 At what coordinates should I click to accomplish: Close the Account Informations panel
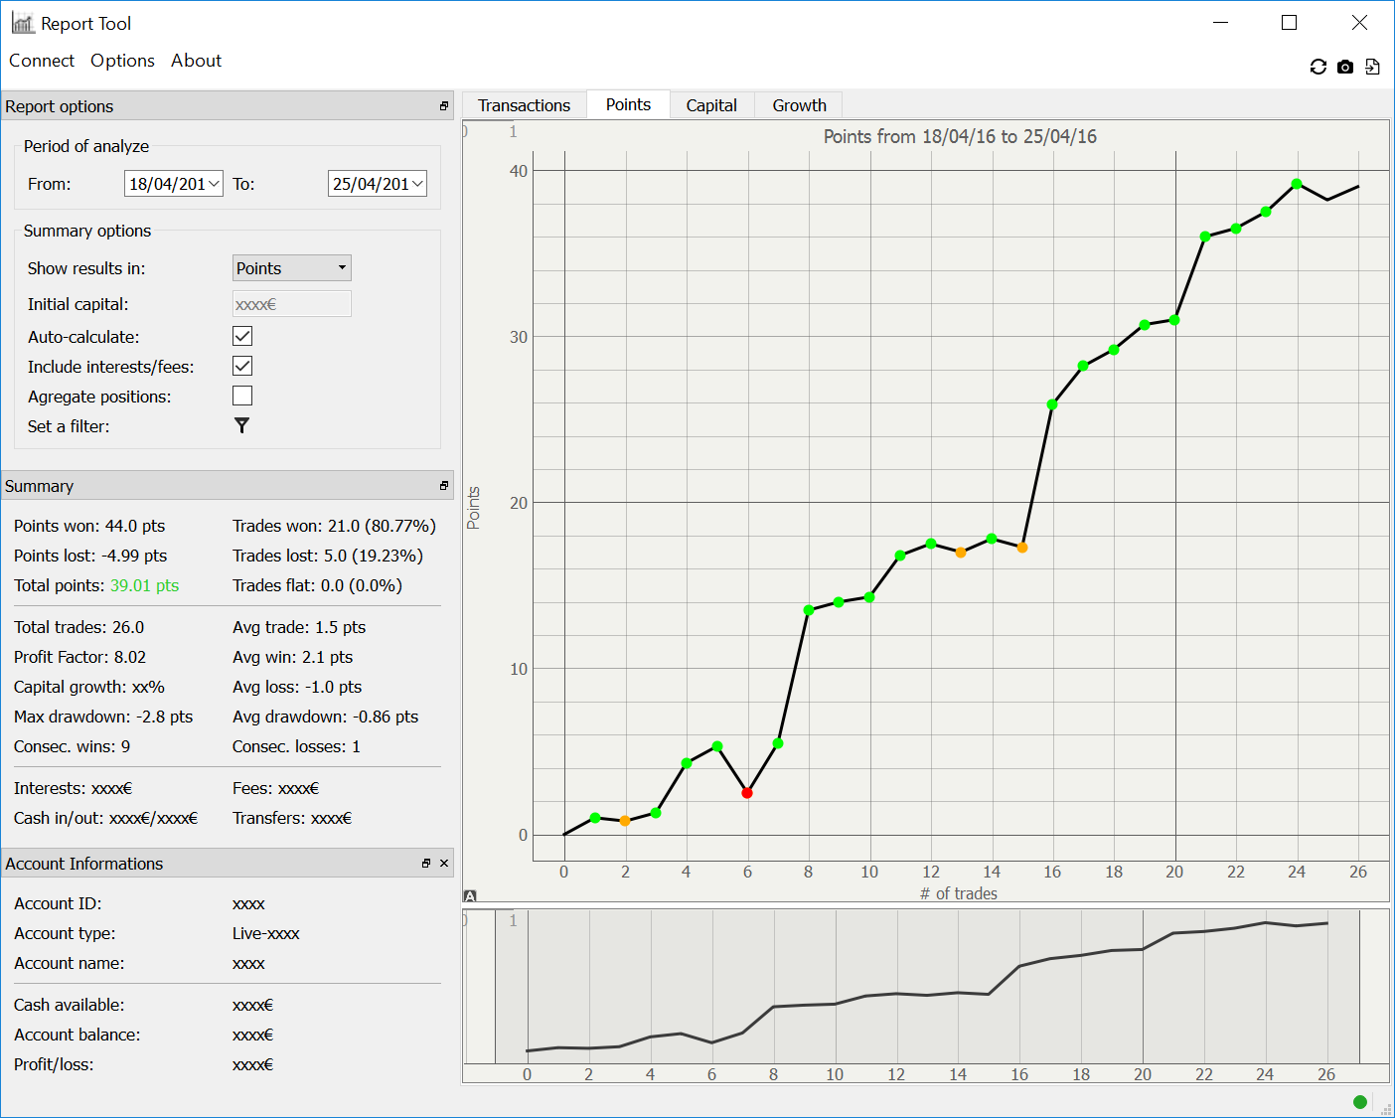click(x=444, y=864)
